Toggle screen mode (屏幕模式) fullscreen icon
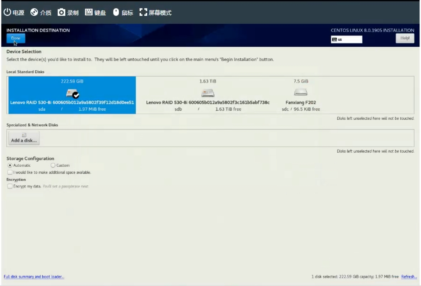Viewport: 421px width, 286px height. click(143, 12)
